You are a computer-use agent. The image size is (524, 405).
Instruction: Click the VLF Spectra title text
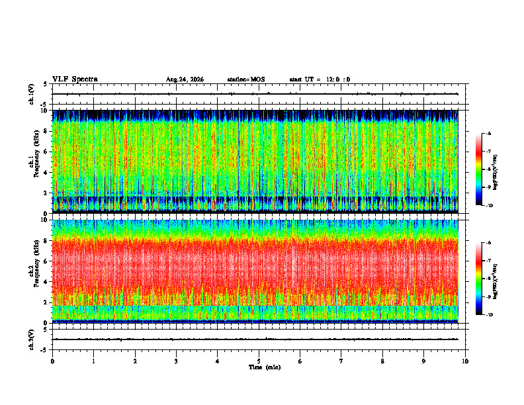tap(75, 79)
